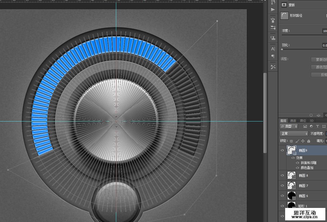Image resolution: width=327 pixels, height=222 pixels.
Task: Click the 反相 button
Action: click(321, 75)
